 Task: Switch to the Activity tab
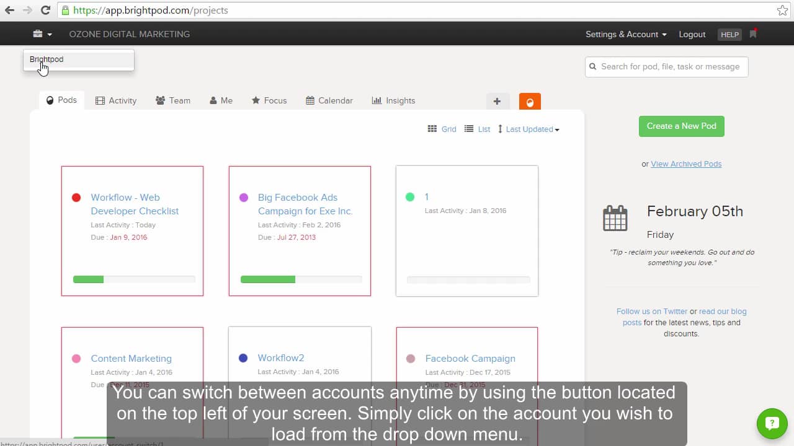coord(116,100)
